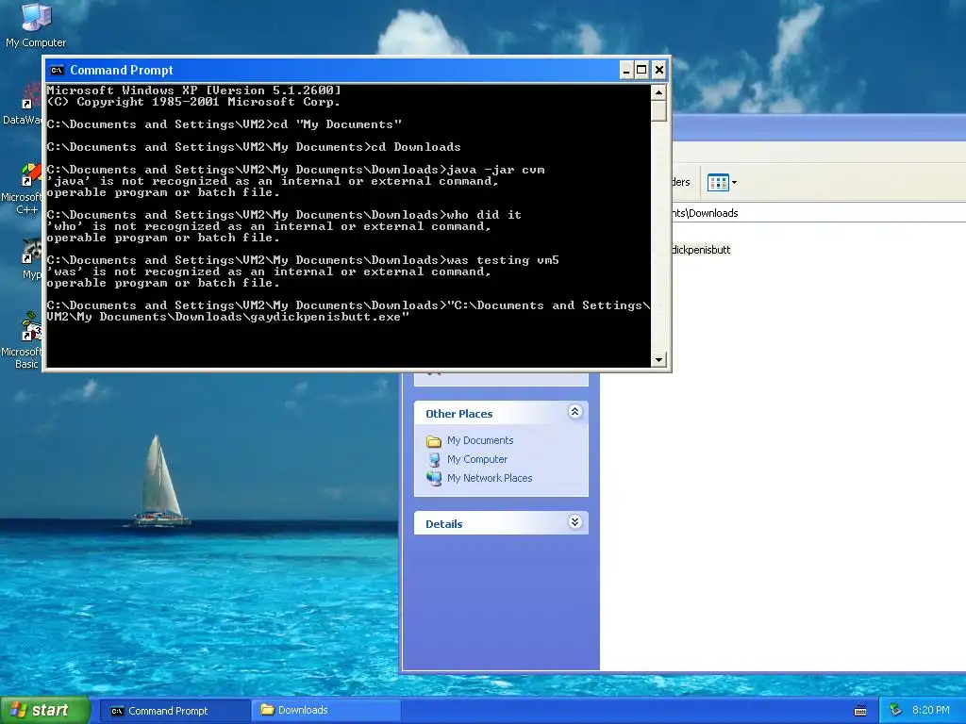Open the Start menu
This screenshot has width=966, height=724.
click(x=44, y=710)
